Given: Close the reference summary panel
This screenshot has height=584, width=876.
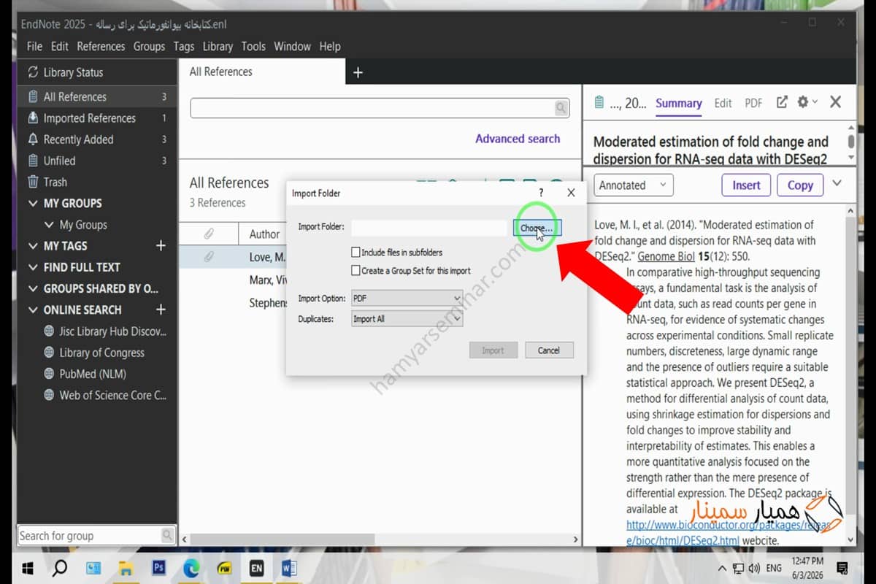Looking at the screenshot, I should point(836,102).
